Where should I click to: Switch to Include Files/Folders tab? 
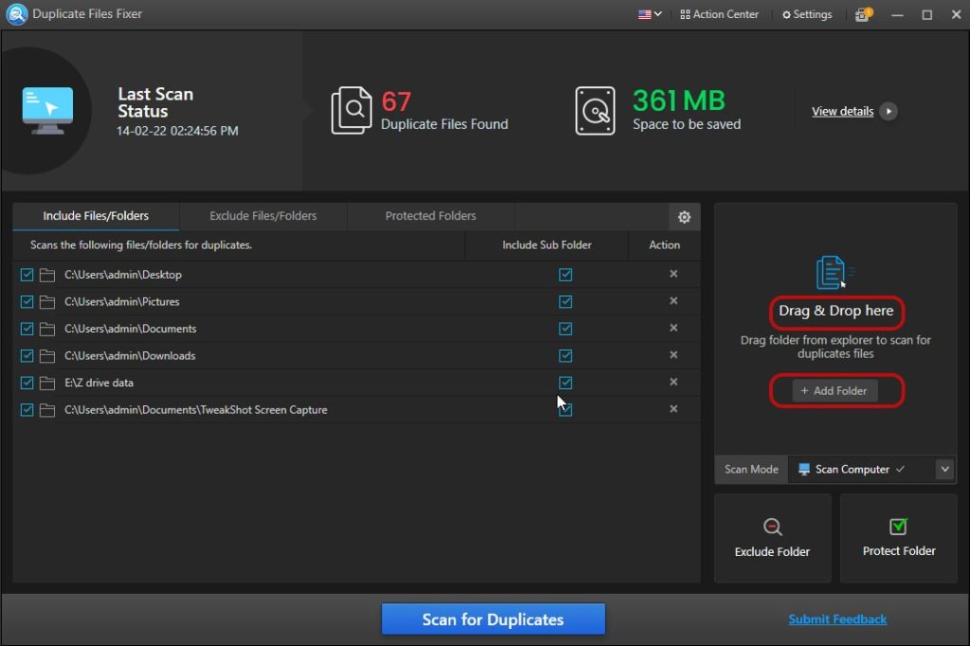pyautogui.click(x=96, y=216)
